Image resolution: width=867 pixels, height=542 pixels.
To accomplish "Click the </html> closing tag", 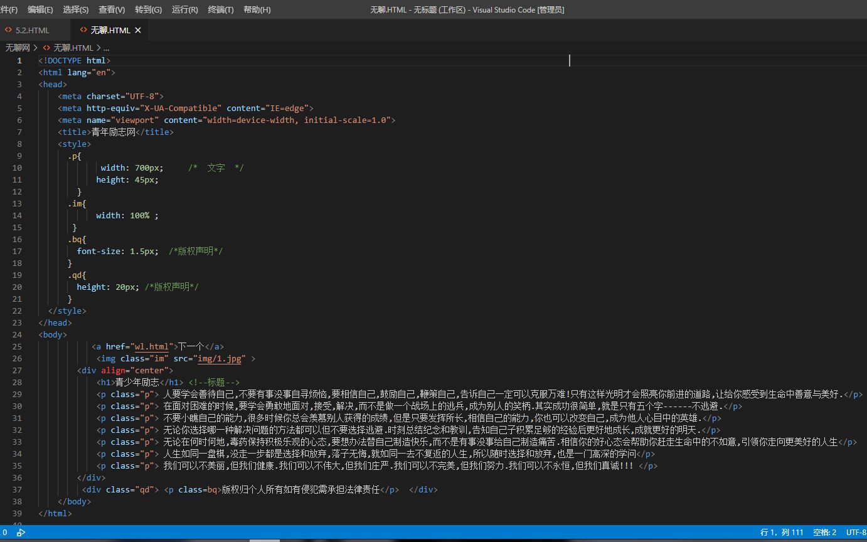I will [55, 513].
